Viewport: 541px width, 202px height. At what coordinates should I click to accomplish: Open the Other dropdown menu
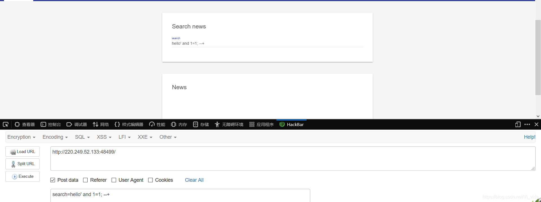click(x=168, y=137)
